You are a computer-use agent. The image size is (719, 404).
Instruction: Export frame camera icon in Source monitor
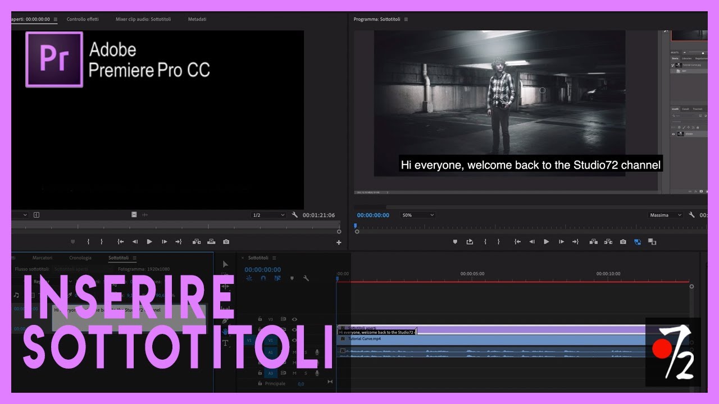[226, 242]
